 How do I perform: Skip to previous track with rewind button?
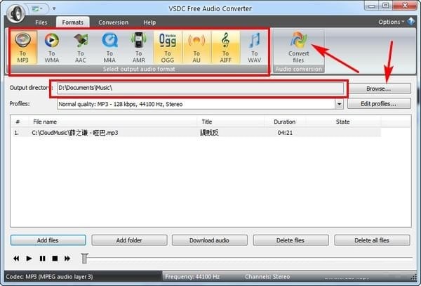[x=16, y=259]
